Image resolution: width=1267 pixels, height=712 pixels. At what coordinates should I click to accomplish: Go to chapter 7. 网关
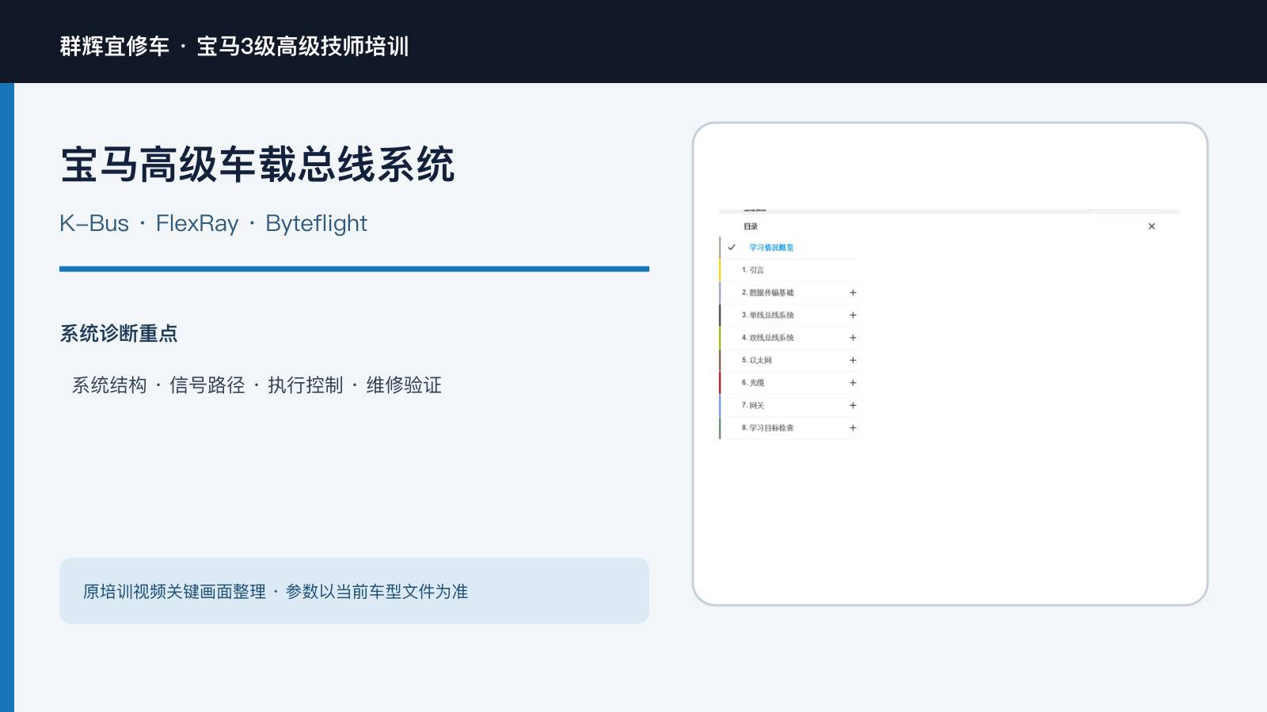point(752,405)
